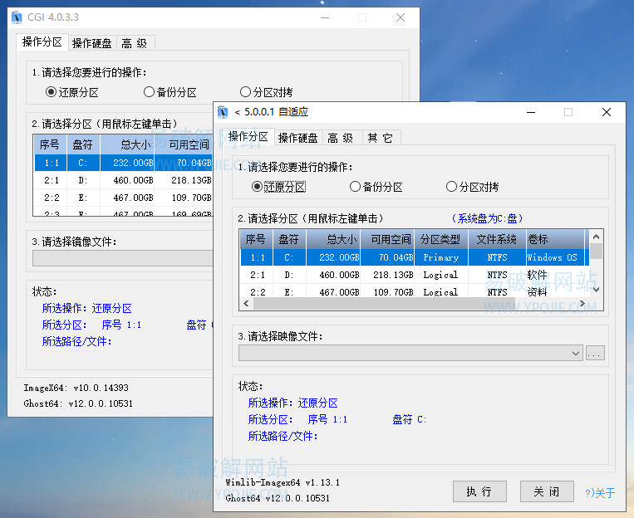Click the 关闭 button
This screenshot has height=518, width=634.
[x=546, y=491]
